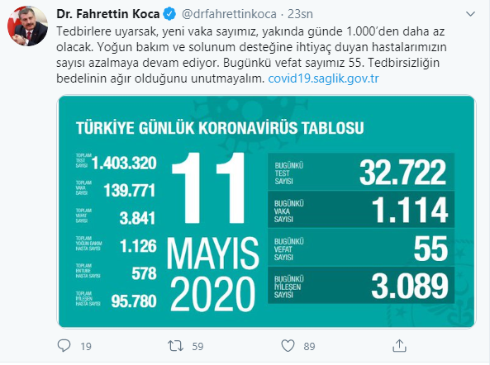
Task: Open the share menu via the upload arrow icon
Action: (x=399, y=346)
